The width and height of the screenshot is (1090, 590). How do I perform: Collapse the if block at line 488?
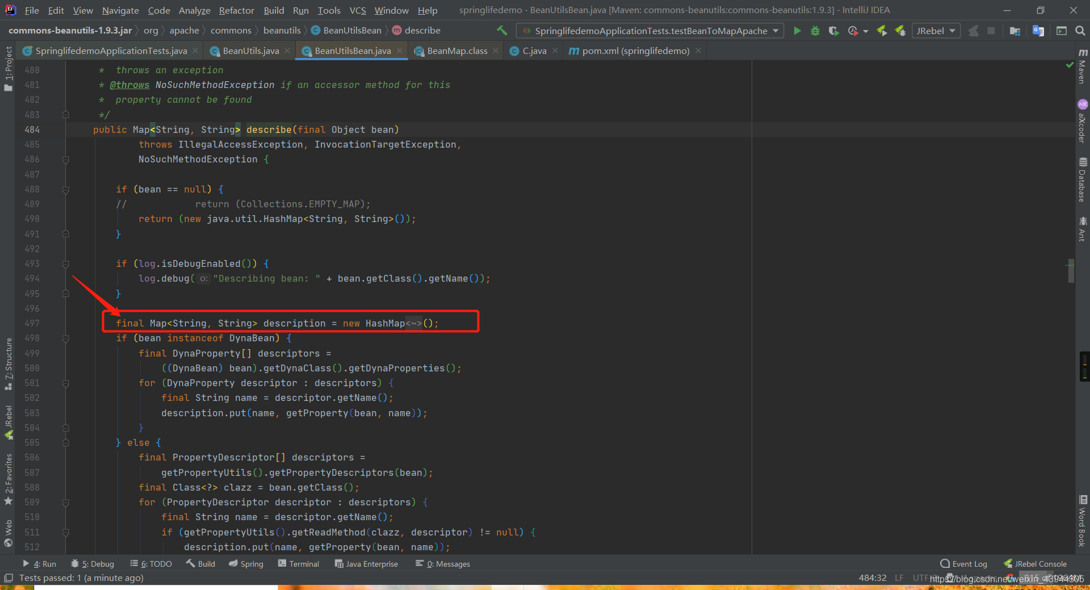[66, 190]
